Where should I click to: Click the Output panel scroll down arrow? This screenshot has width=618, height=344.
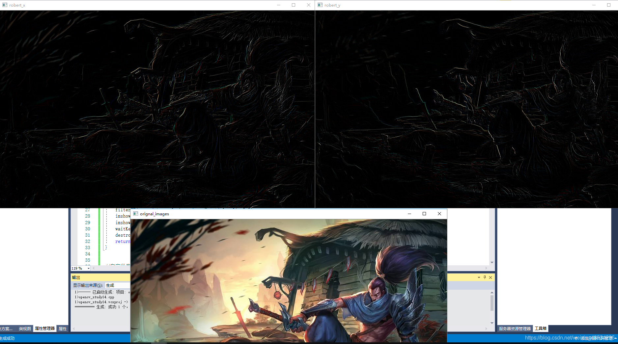[492, 323]
